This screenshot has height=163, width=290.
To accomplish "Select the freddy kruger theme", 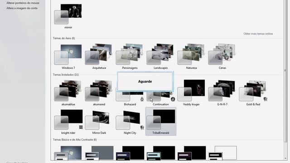I will (191, 91).
